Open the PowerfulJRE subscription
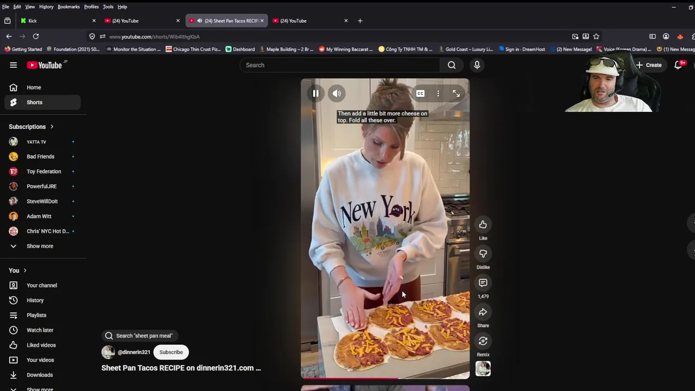Screen dimensions: 695x391 tap(42, 186)
